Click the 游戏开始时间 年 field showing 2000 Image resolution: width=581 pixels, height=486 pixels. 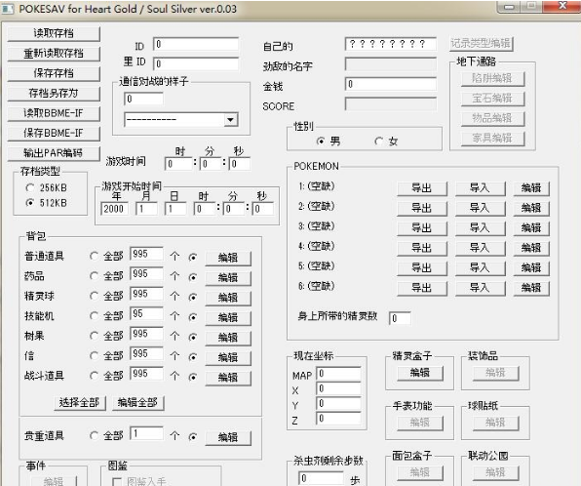point(114,209)
